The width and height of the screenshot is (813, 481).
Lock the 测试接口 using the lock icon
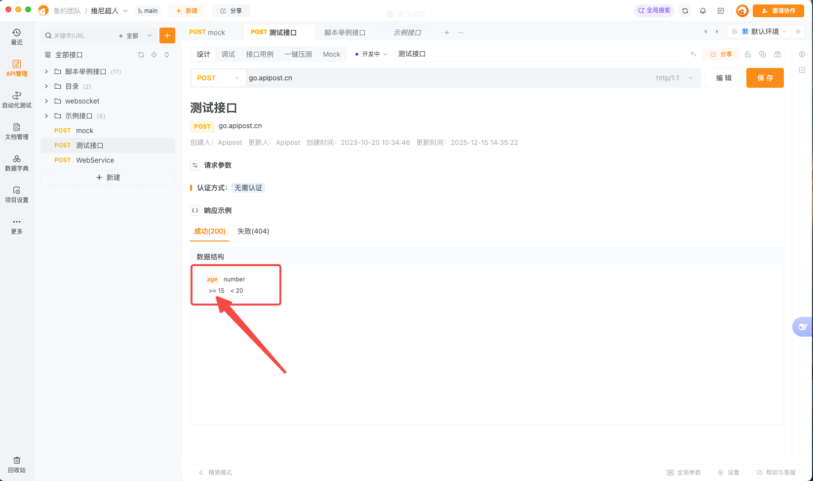(x=747, y=54)
